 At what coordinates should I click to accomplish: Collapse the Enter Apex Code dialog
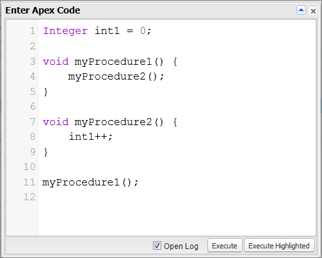[301, 10]
